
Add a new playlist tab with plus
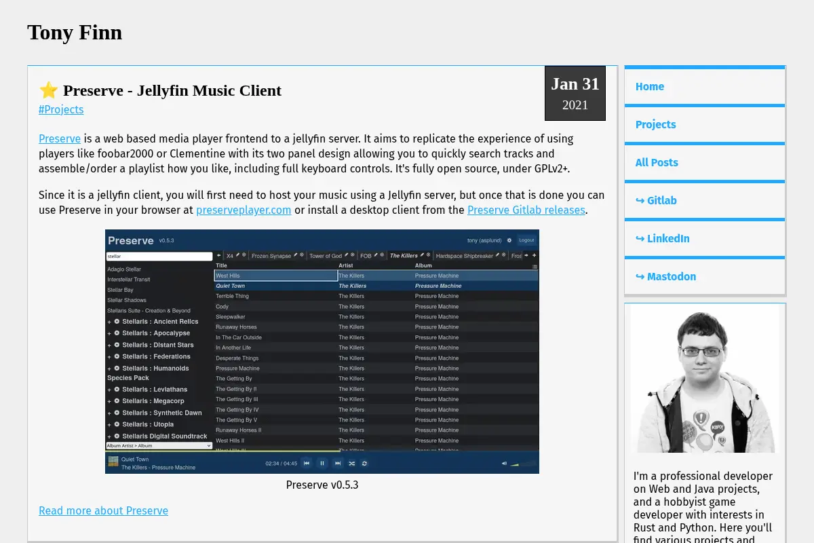[x=534, y=256]
